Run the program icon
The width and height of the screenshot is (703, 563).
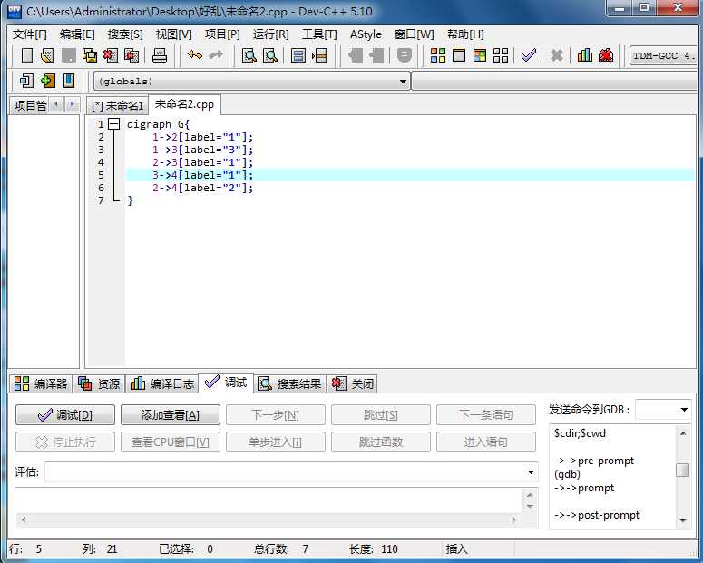(x=459, y=55)
